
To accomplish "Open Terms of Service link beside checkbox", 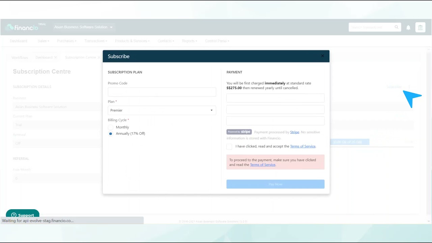I will click(303, 146).
